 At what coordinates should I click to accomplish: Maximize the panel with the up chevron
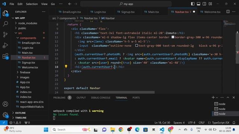pos(228,98)
